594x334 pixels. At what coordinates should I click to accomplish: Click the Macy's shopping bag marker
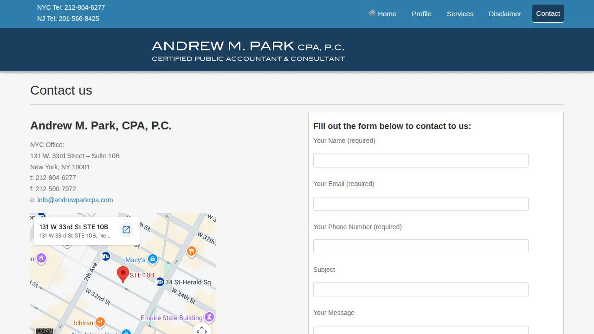click(153, 259)
